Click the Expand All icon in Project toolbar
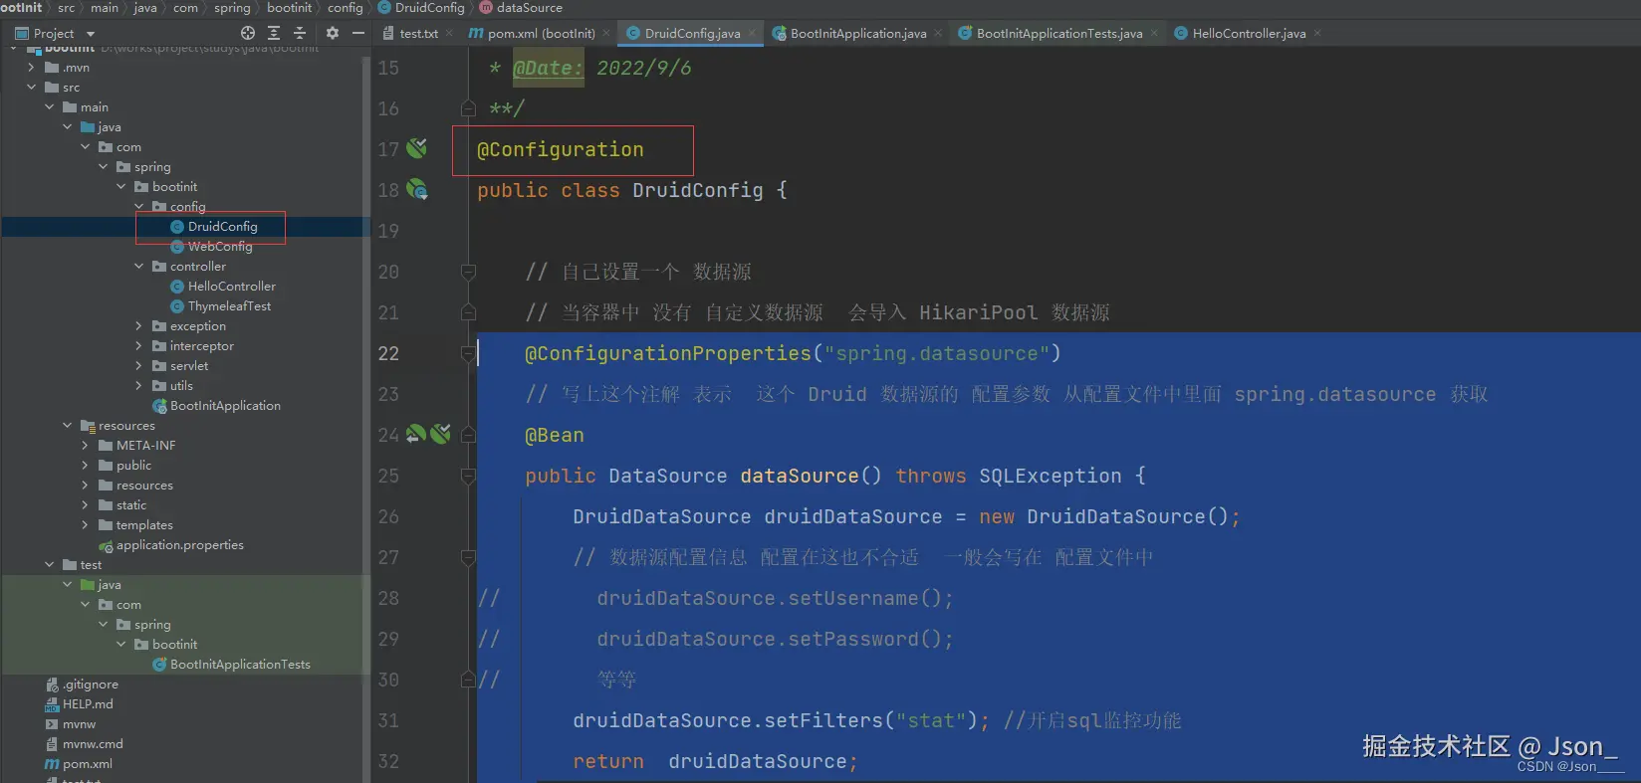Screen dimensions: 1641x783 [274, 33]
